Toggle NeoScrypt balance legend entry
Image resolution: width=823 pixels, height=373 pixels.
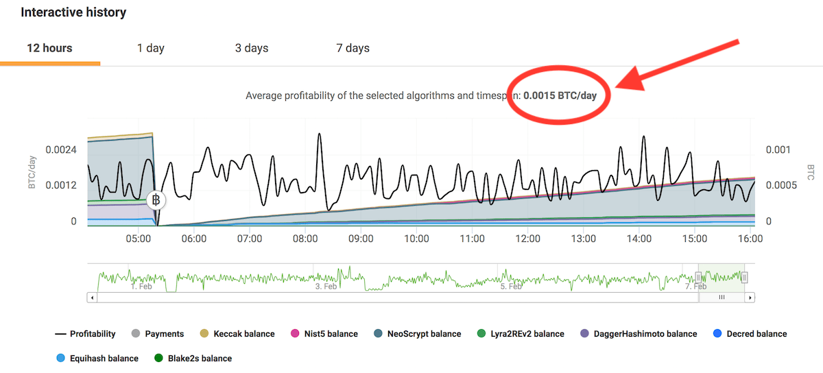(416, 334)
